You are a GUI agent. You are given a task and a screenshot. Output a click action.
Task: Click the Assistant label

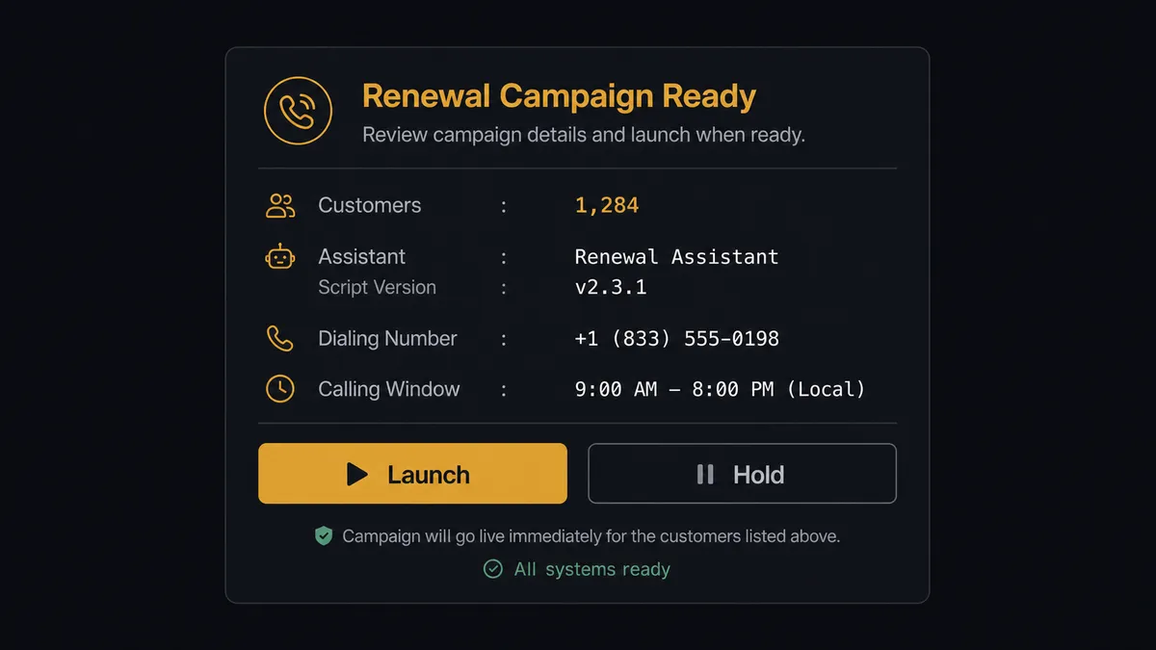click(x=362, y=257)
